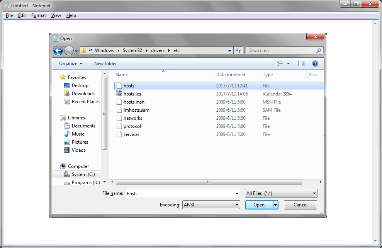Expand hidden path chevron in address bar

pyautogui.click(x=90, y=50)
